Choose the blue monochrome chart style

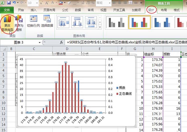tap(162, 22)
